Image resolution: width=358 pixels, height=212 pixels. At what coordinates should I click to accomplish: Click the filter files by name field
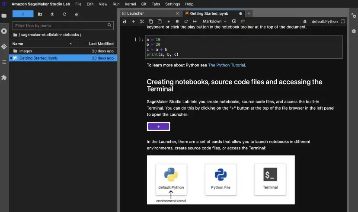63,25
